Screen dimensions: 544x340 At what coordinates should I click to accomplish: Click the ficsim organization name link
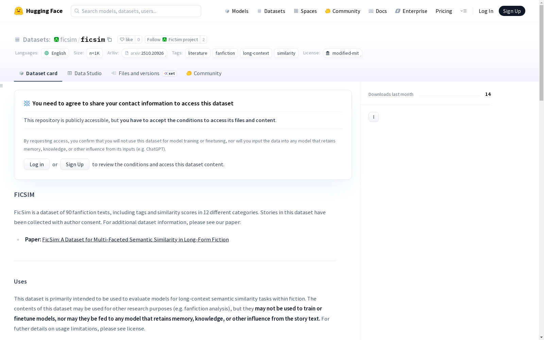[x=68, y=39]
